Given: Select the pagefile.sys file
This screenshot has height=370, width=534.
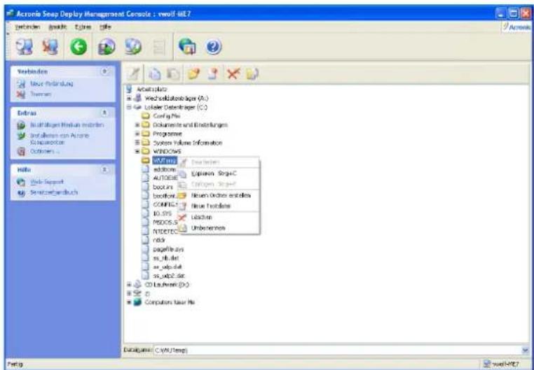Looking at the screenshot, I should click(168, 249).
